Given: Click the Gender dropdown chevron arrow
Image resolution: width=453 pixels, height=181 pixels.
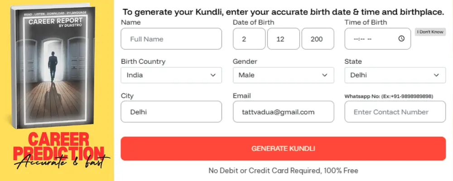Looking at the screenshot, I should coord(325,75).
